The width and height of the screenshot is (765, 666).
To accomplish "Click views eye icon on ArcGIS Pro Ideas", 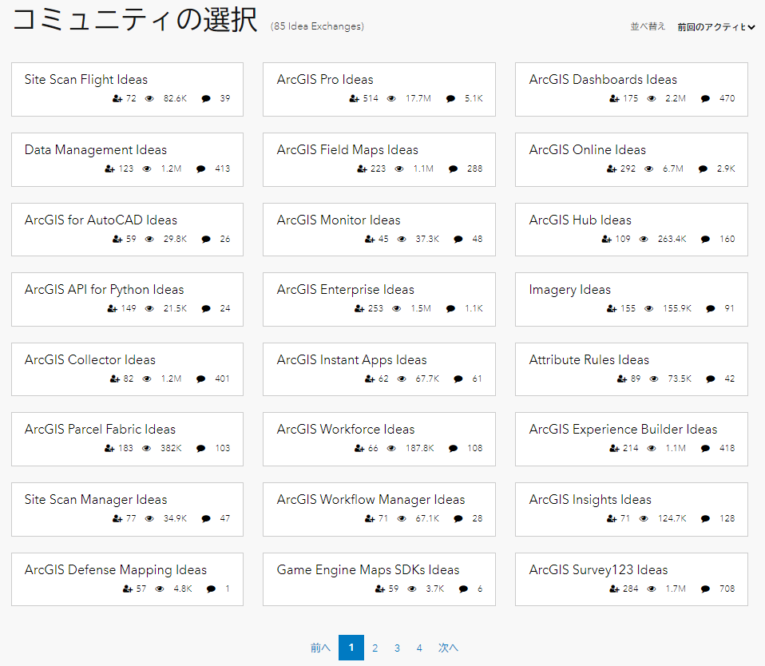I will 391,98.
